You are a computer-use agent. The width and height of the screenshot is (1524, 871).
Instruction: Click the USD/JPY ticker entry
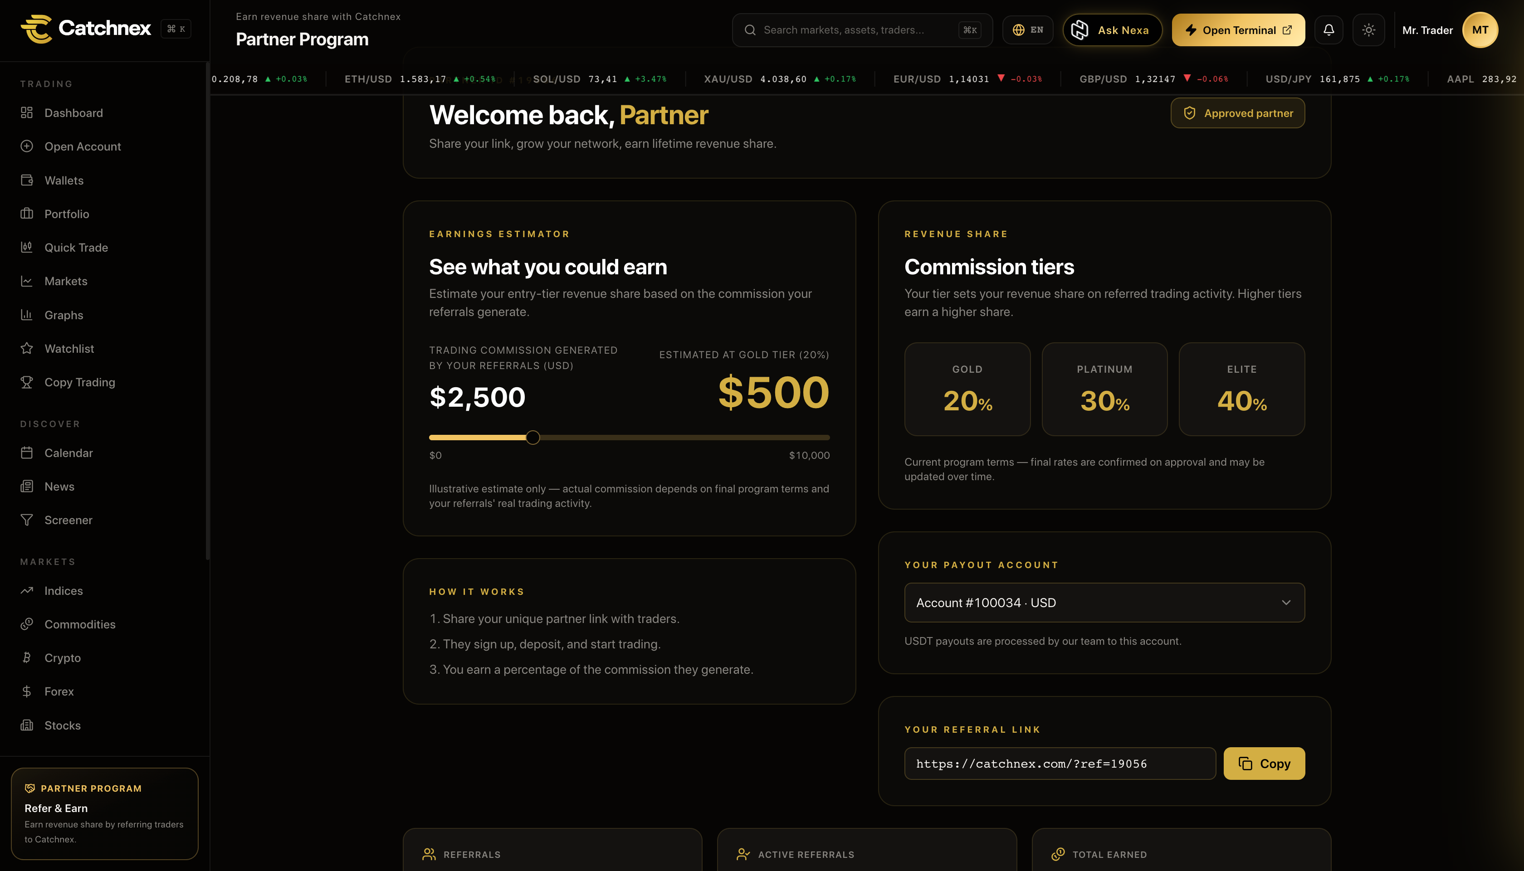[1337, 79]
